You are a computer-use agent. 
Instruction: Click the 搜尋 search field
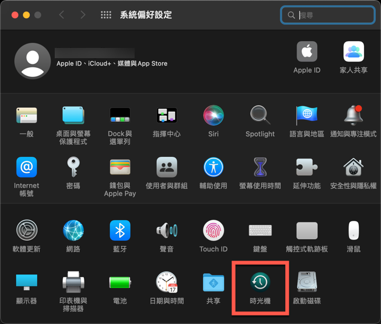coord(327,15)
